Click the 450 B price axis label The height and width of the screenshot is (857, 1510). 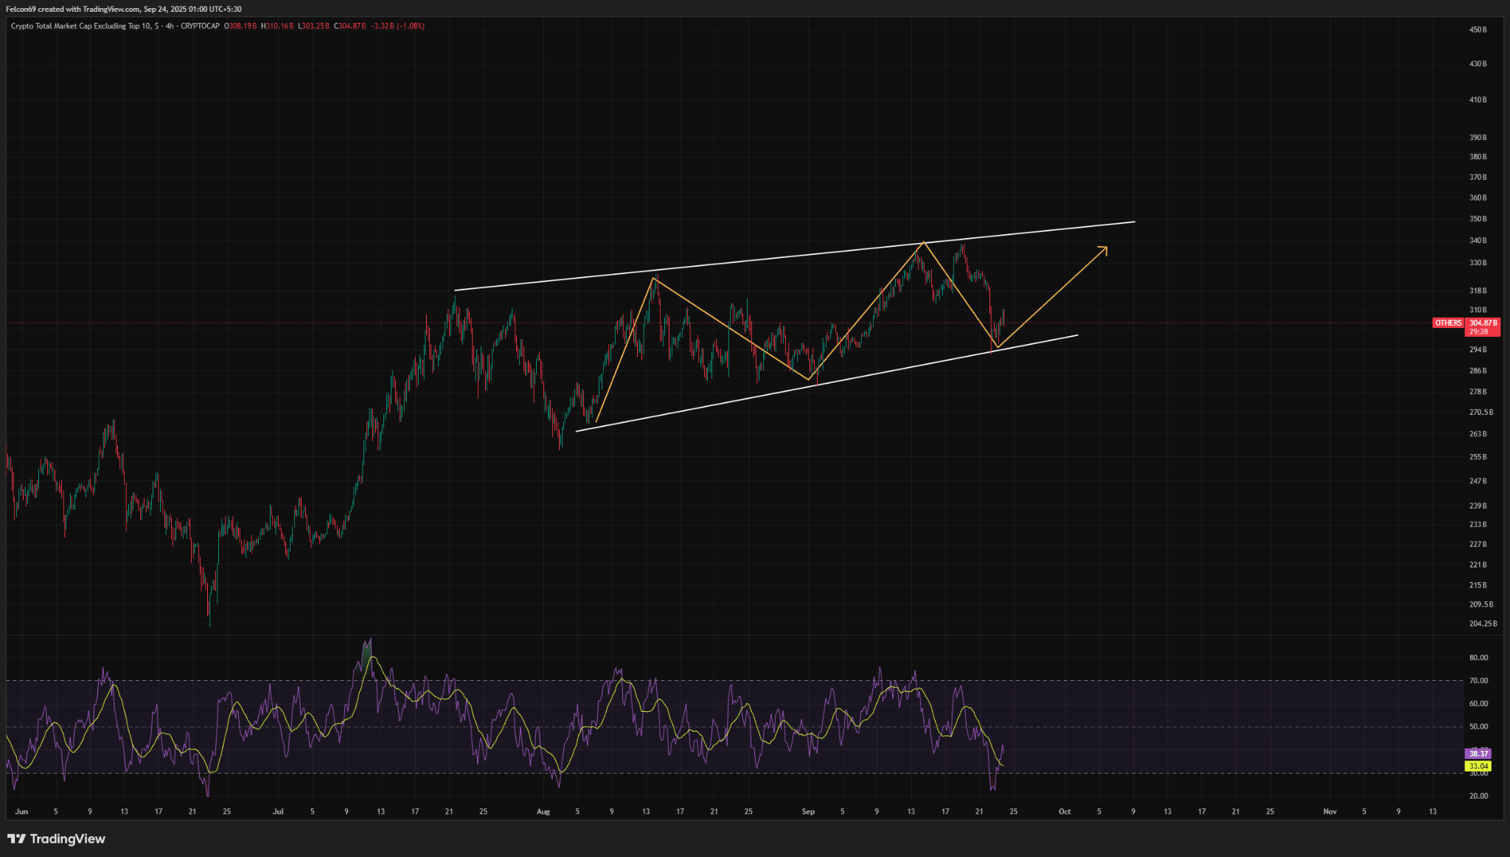tap(1478, 29)
